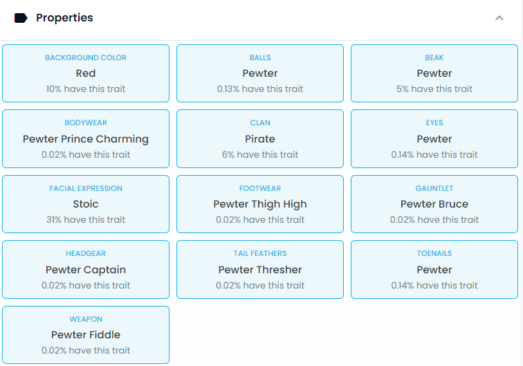Choose the Eyes Pewter trait card

tap(434, 139)
